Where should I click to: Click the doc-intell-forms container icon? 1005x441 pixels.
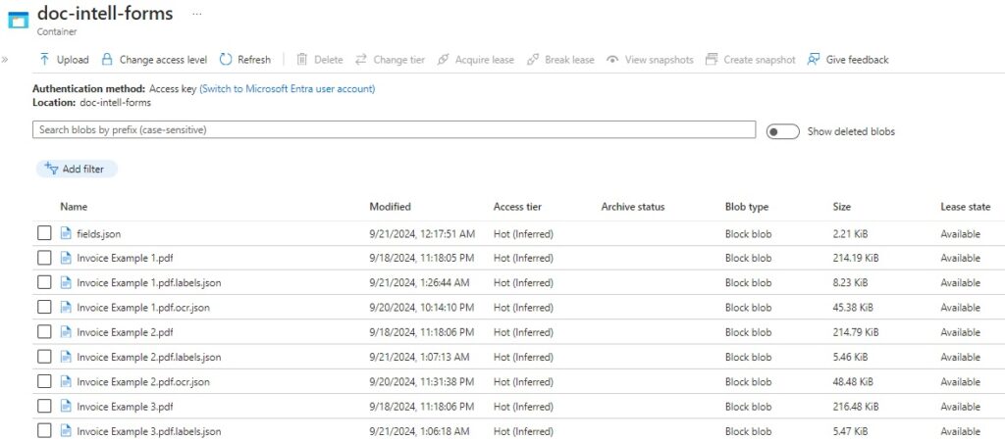18,20
